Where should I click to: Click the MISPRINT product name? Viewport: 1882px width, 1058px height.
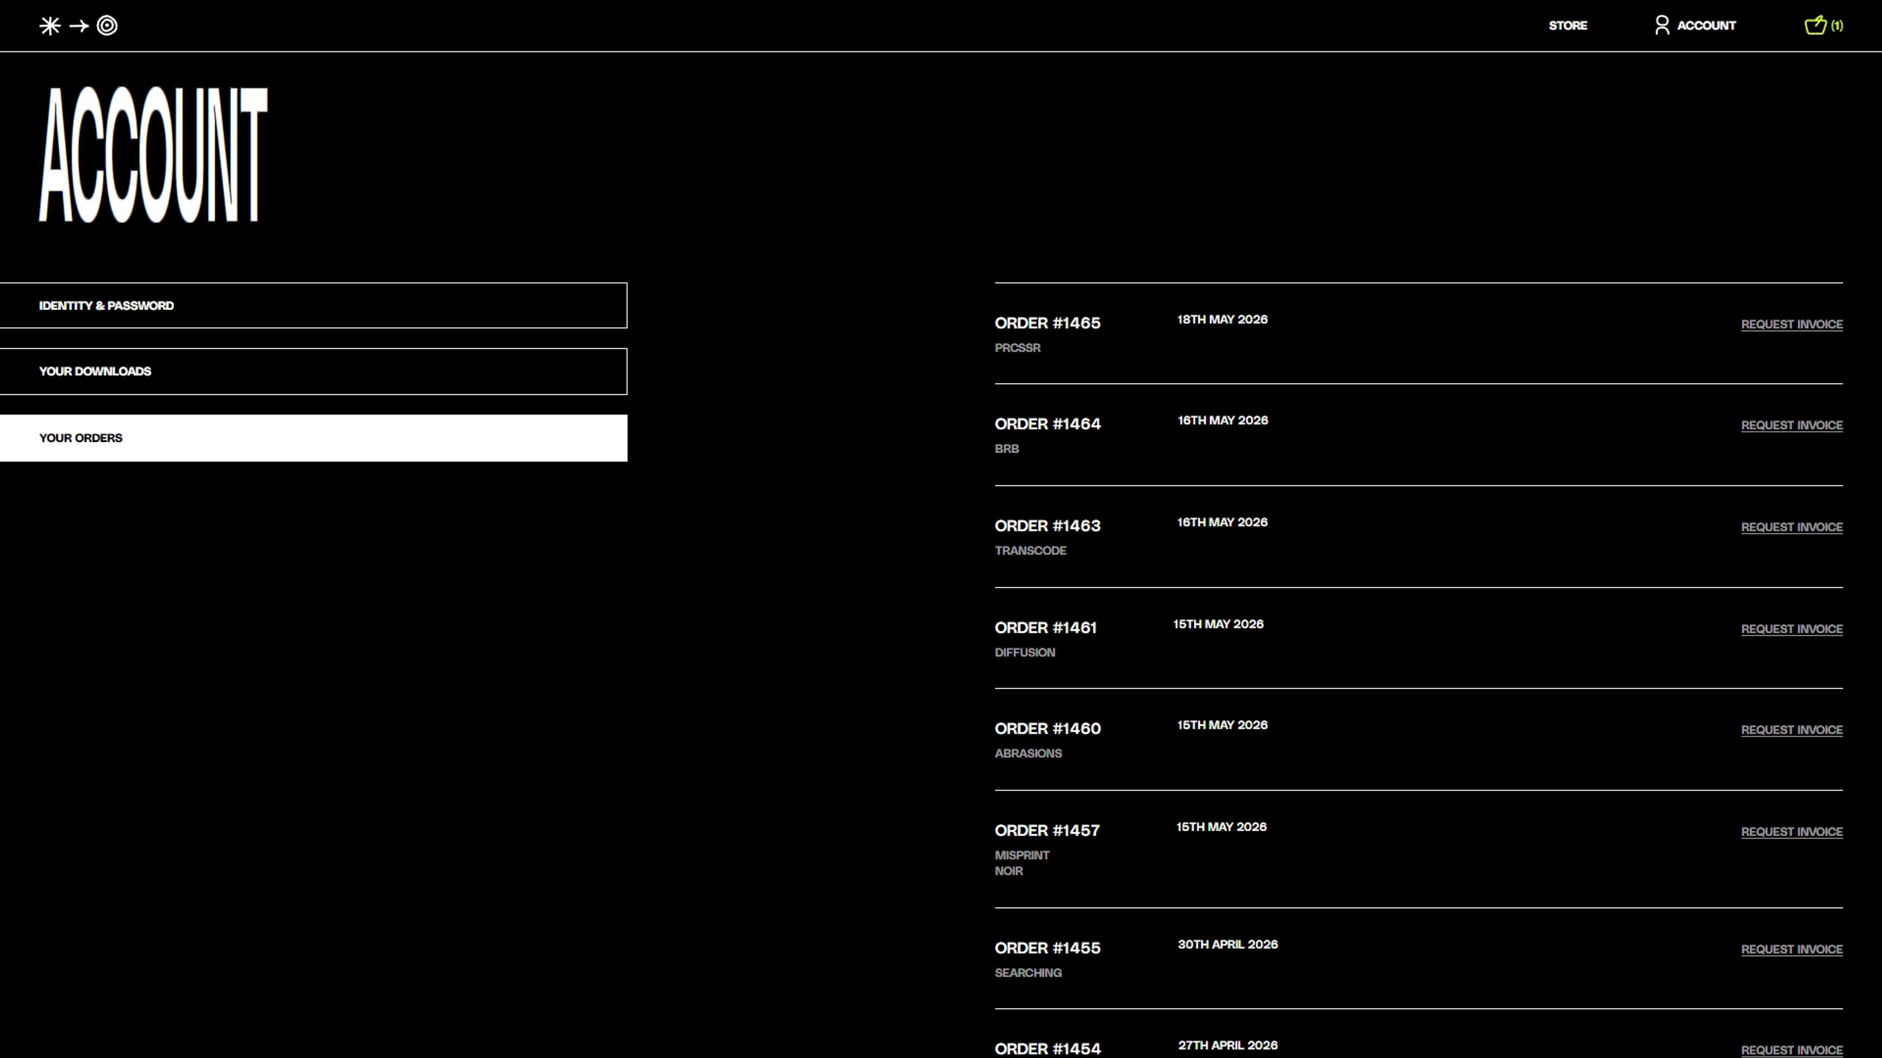[x=1021, y=855]
